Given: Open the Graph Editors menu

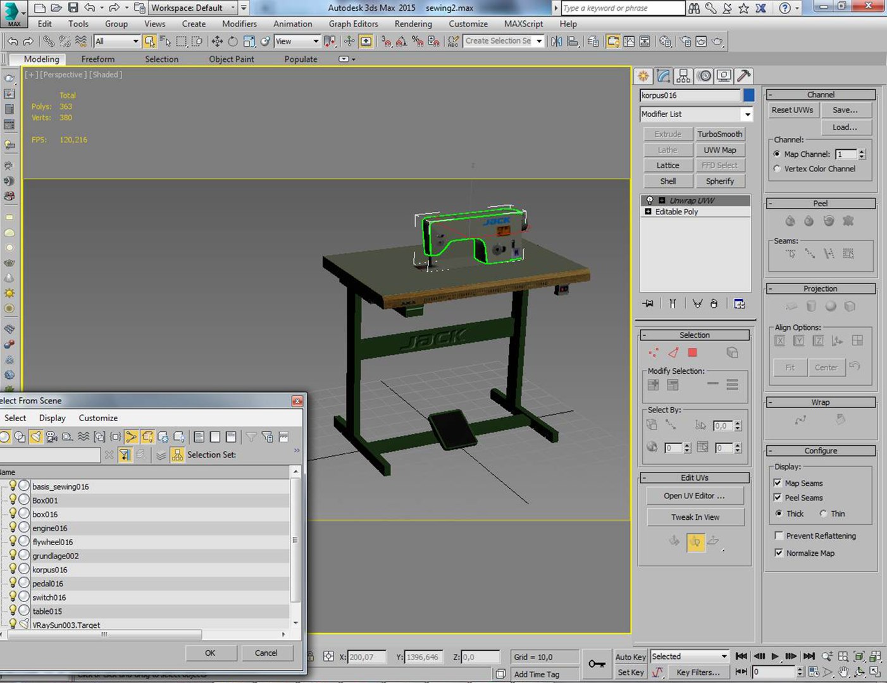Looking at the screenshot, I should click(x=353, y=24).
